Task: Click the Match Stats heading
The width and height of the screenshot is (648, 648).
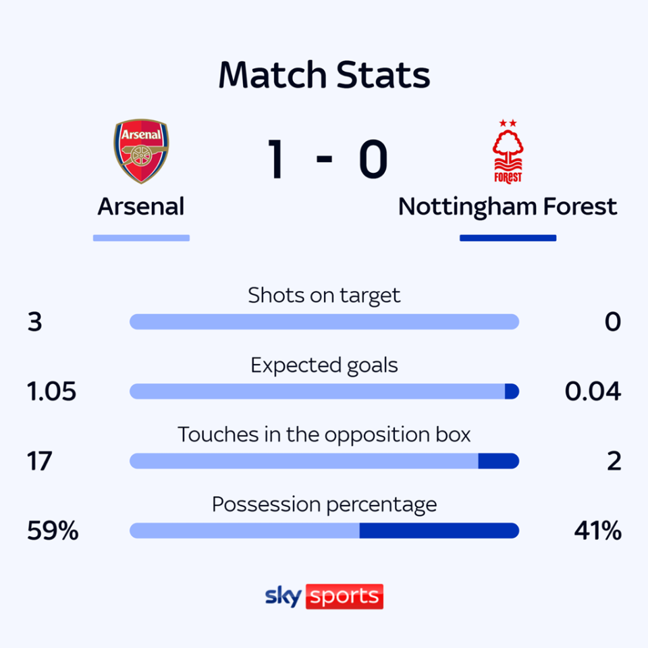Action: pyautogui.click(x=324, y=76)
